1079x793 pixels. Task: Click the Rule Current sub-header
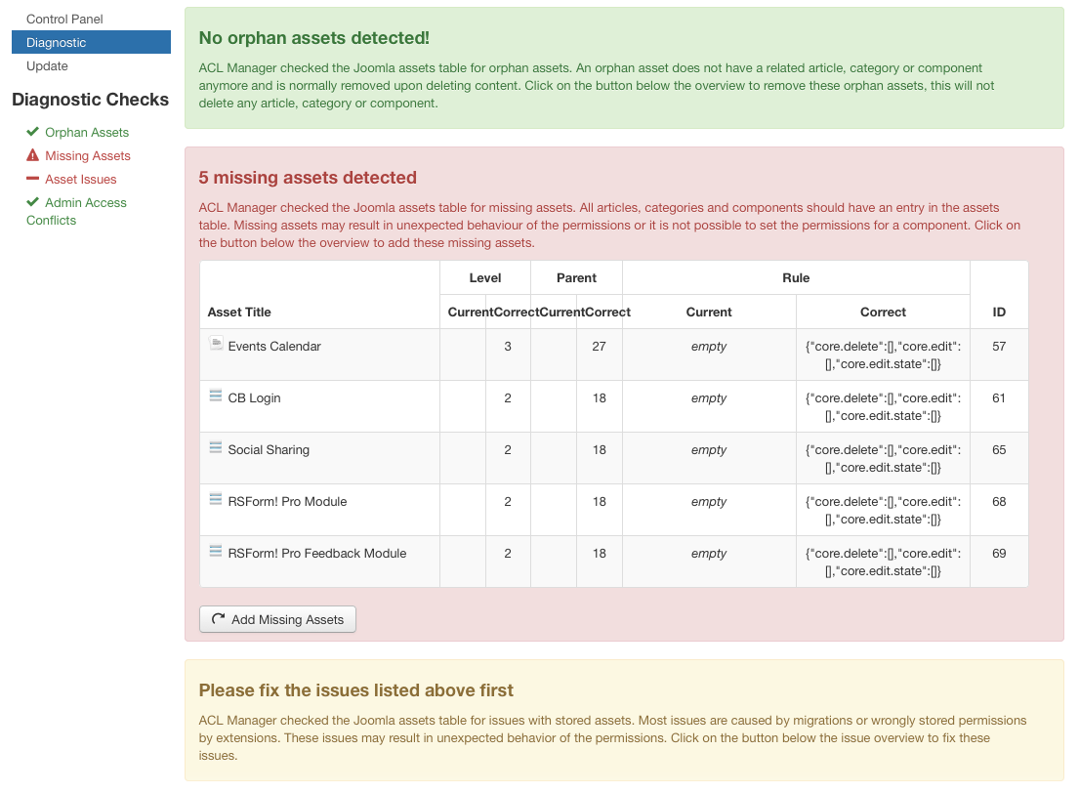[x=709, y=312]
